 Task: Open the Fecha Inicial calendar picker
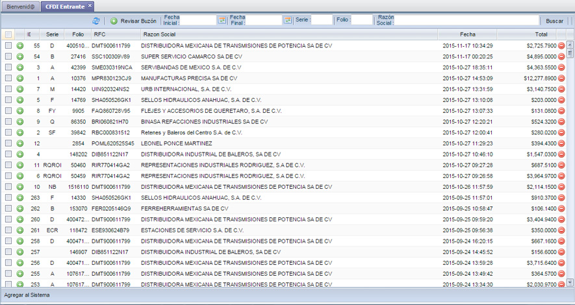pyautogui.click(x=222, y=21)
